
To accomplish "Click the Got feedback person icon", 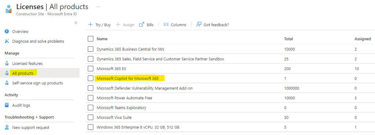I will click(198, 24).
